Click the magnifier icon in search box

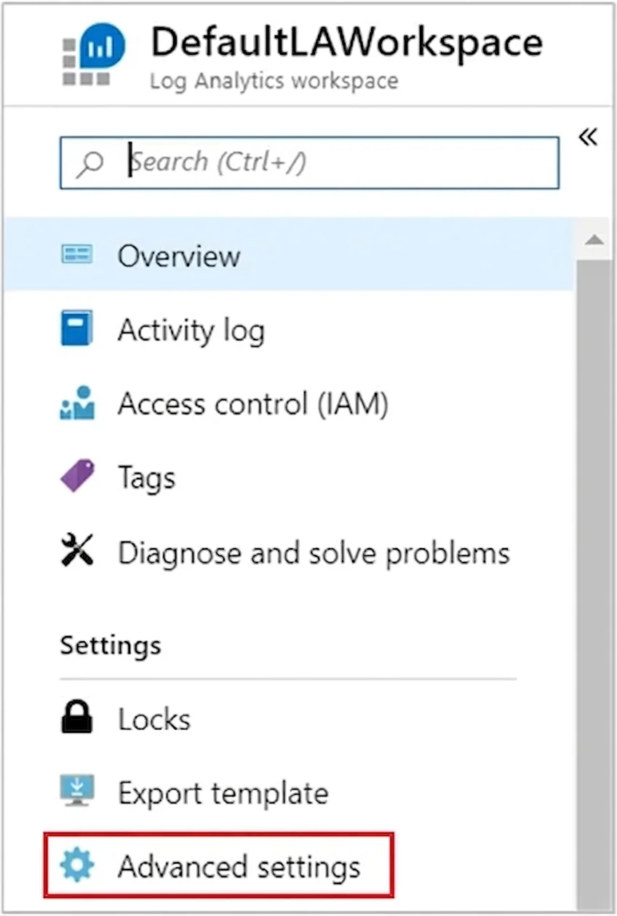click(90, 164)
